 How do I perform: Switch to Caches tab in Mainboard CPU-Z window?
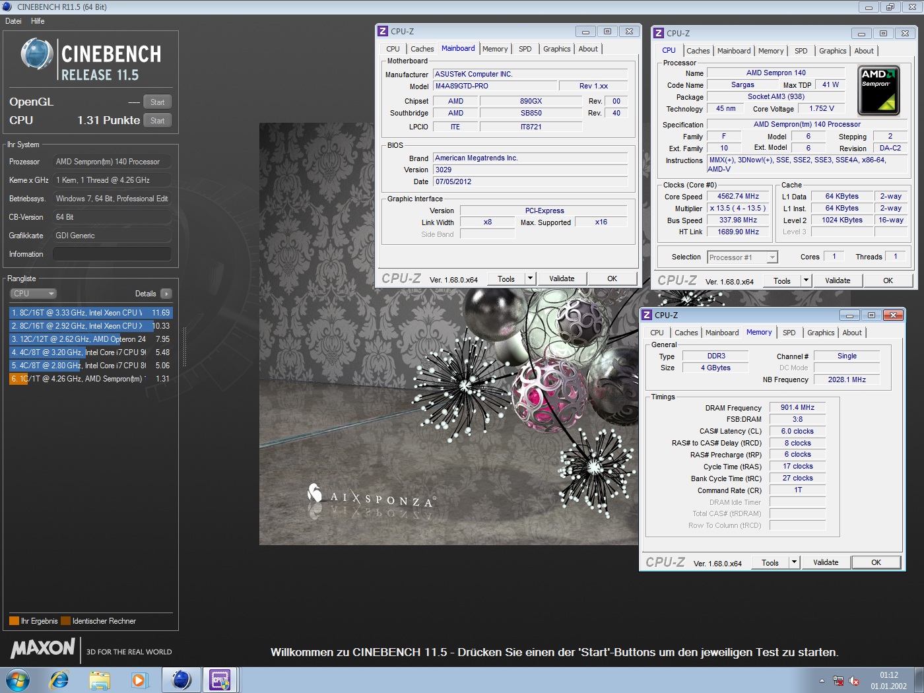point(422,49)
